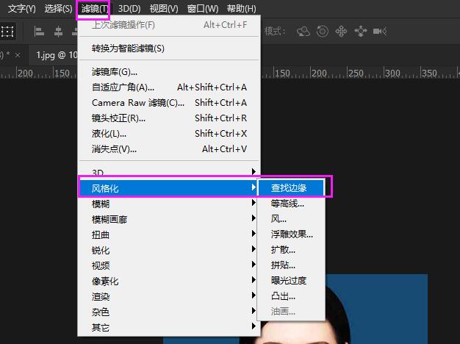Expand the 模糊 submenu
This screenshot has width=460, height=344.
169,204
